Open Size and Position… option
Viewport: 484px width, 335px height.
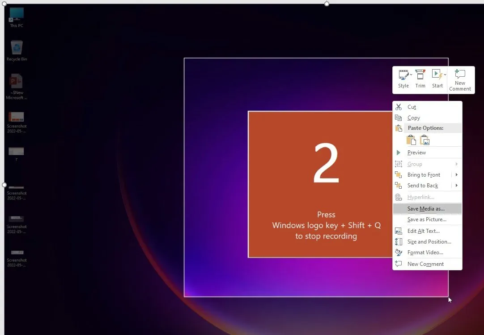tap(429, 242)
